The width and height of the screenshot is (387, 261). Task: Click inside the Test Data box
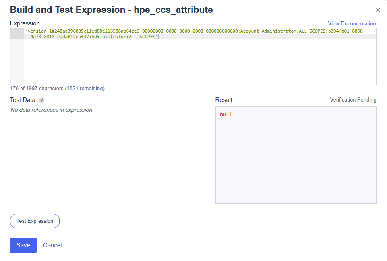coord(110,157)
